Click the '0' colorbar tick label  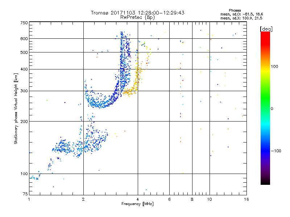[x=272, y=109]
